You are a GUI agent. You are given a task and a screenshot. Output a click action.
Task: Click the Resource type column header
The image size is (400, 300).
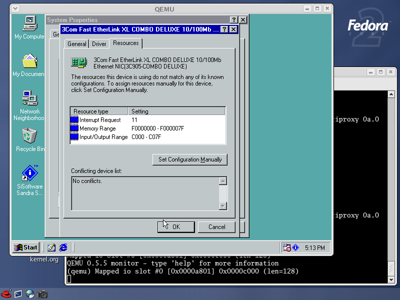click(99, 111)
